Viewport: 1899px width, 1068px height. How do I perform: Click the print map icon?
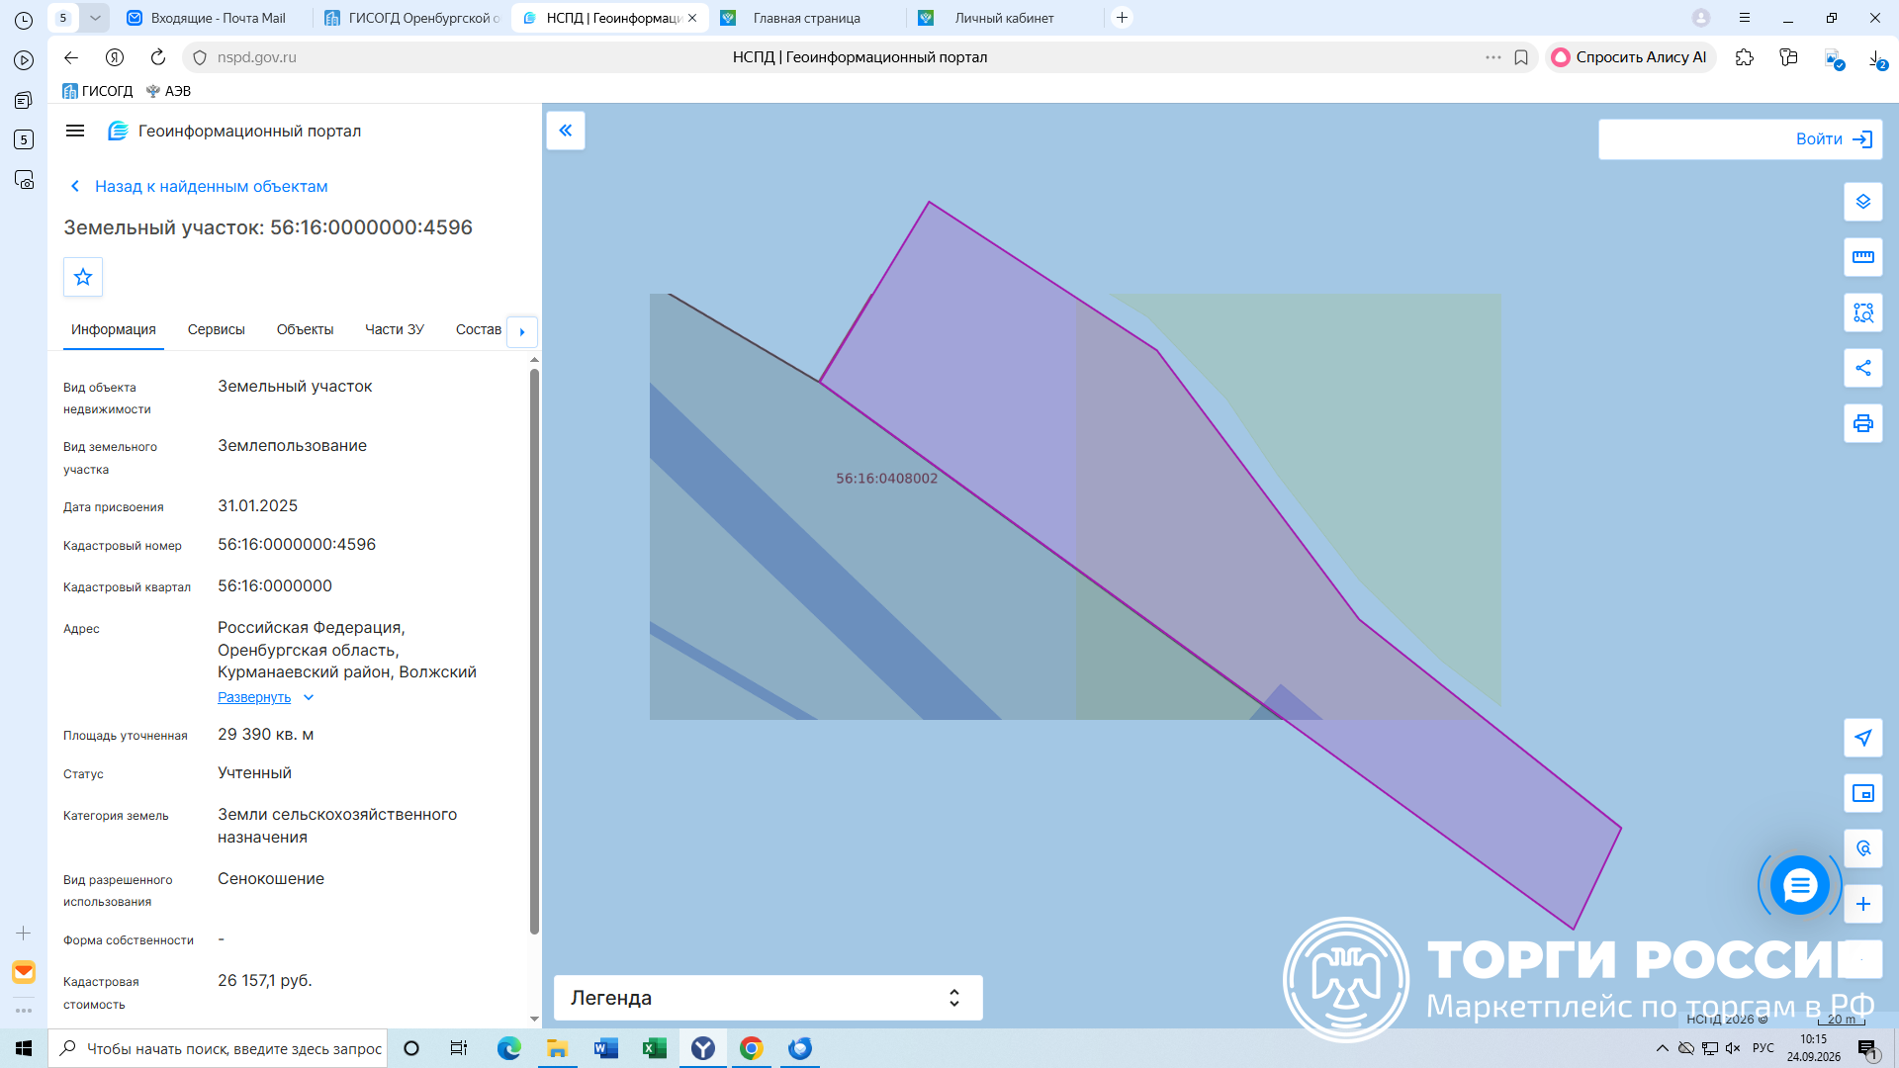(x=1863, y=423)
